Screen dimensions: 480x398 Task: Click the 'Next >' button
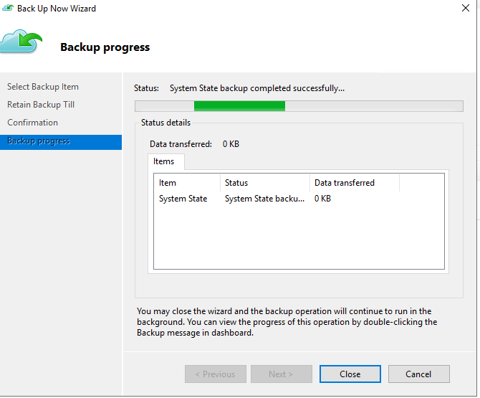pyautogui.click(x=281, y=374)
